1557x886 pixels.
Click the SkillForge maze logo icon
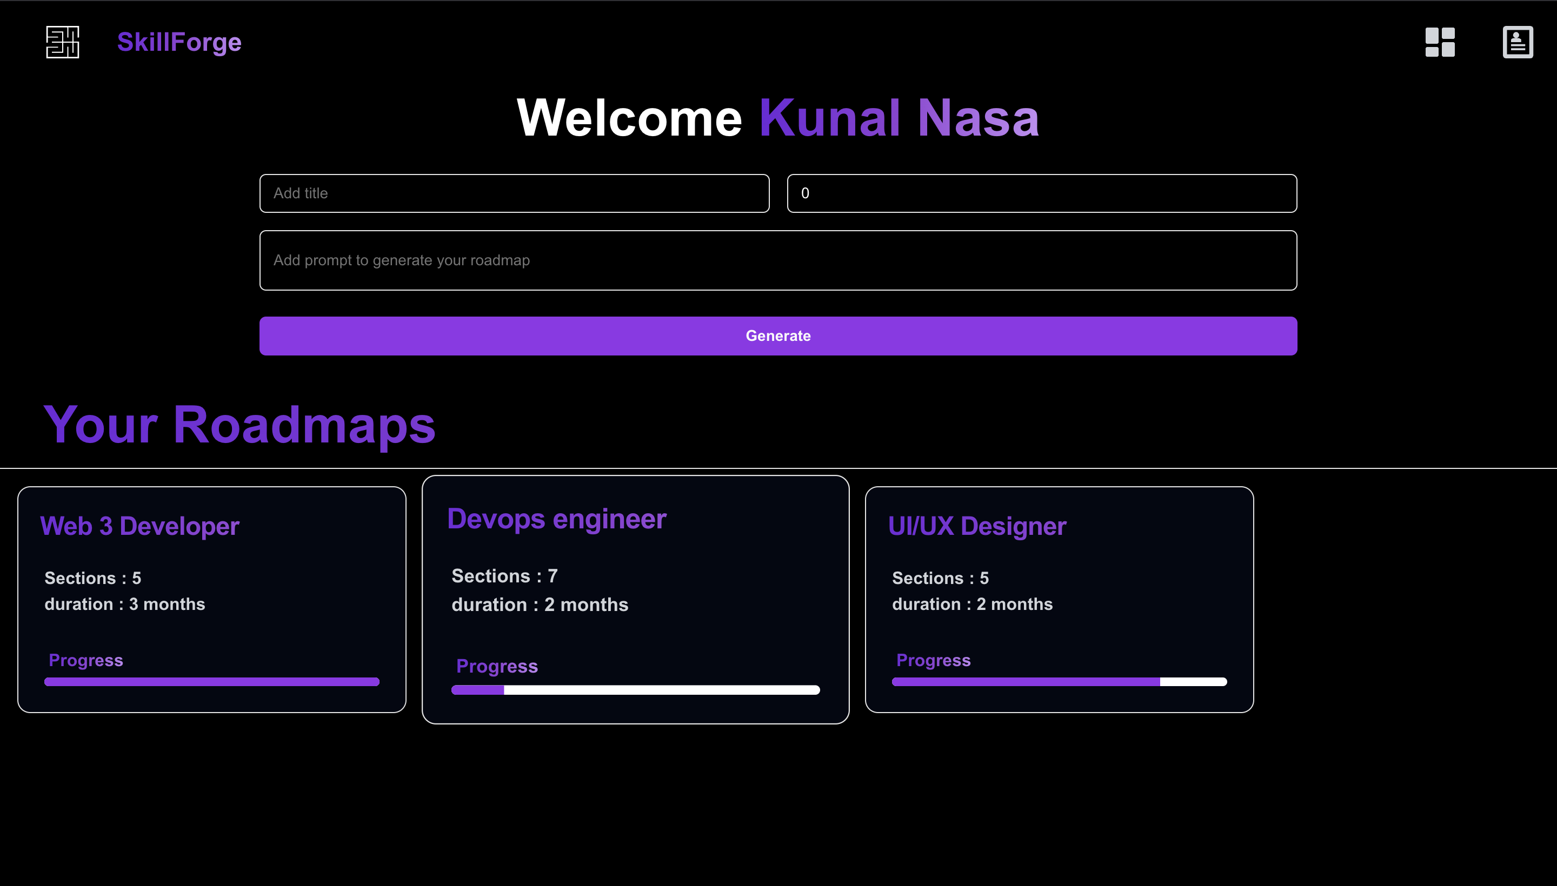(63, 42)
